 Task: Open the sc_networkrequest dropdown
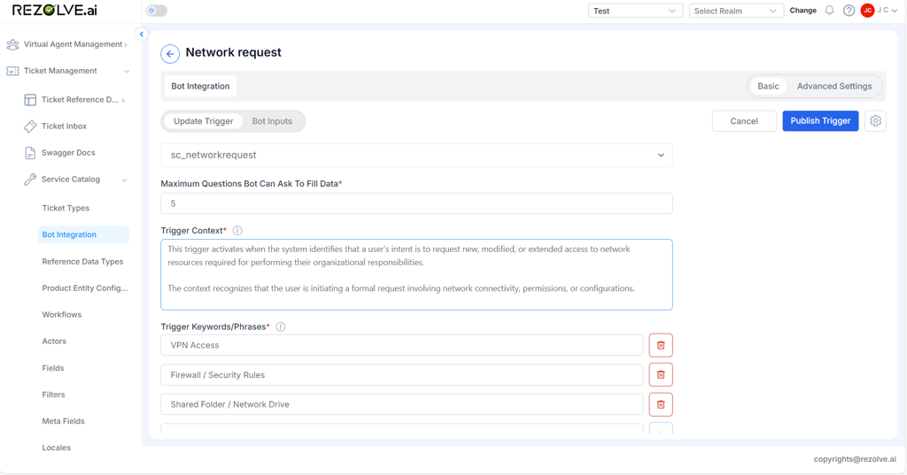[416, 155]
